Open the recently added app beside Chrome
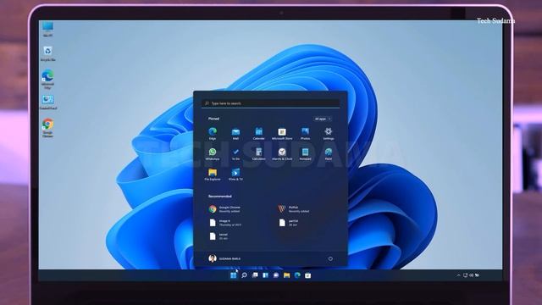This screenshot has height=305, width=542. point(294,209)
